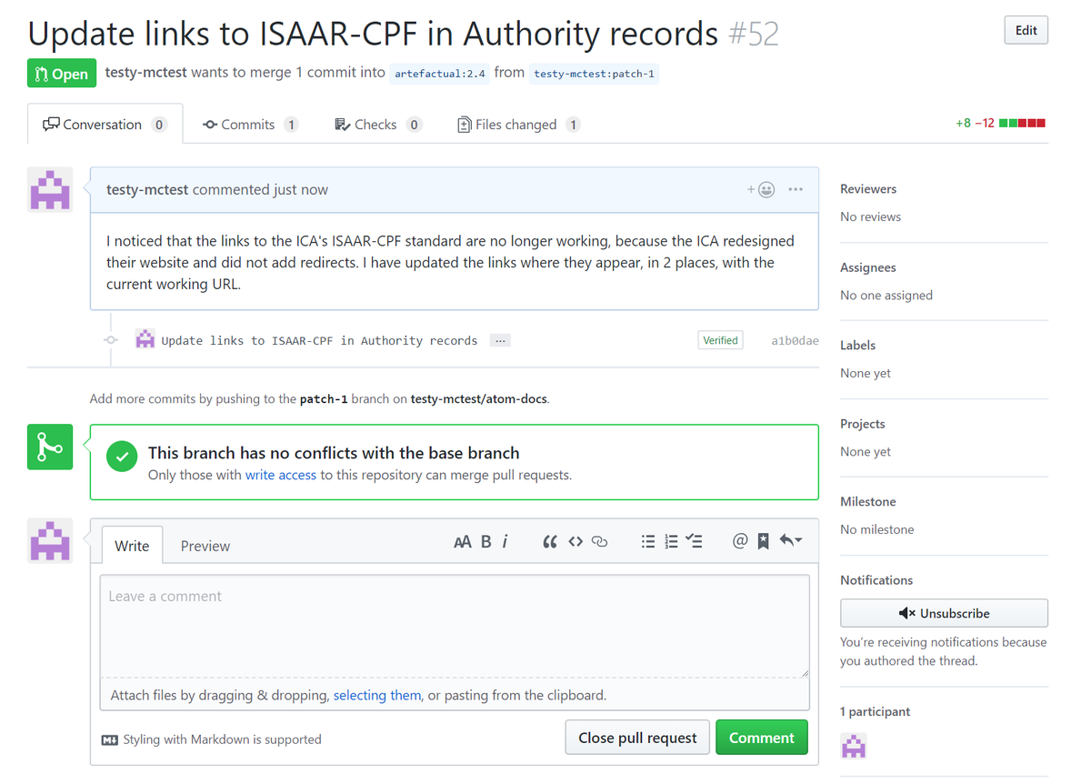Insert a code snippet using the toolbar

(575, 541)
